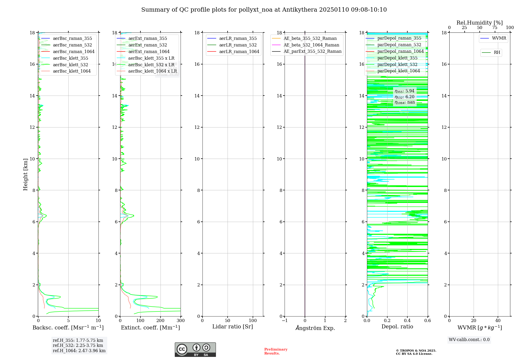Click the backscatter peak near 1.2 km

60,297
